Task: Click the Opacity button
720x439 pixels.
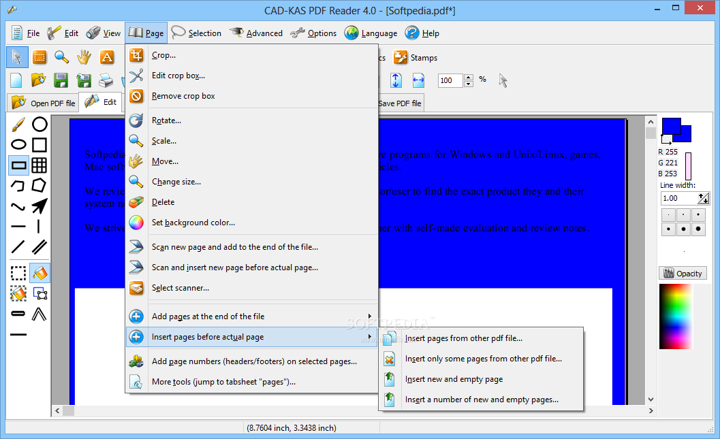Action: (x=683, y=274)
